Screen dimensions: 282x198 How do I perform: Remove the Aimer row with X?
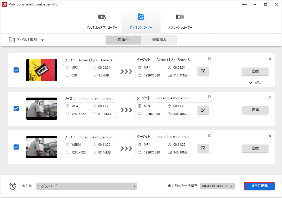pyautogui.click(x=270, y=59)
